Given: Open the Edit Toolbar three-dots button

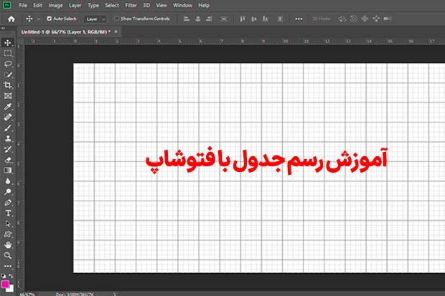Looking at the screenshot, I should pyautogui.click(x=8, y=266).
